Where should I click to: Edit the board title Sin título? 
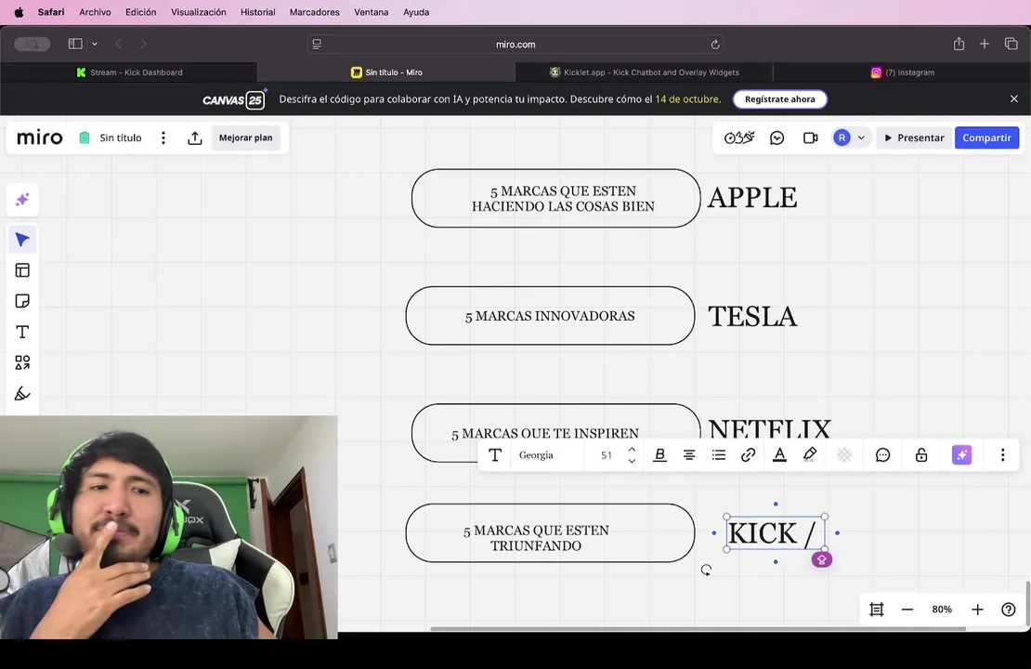(x=121, y=138)
